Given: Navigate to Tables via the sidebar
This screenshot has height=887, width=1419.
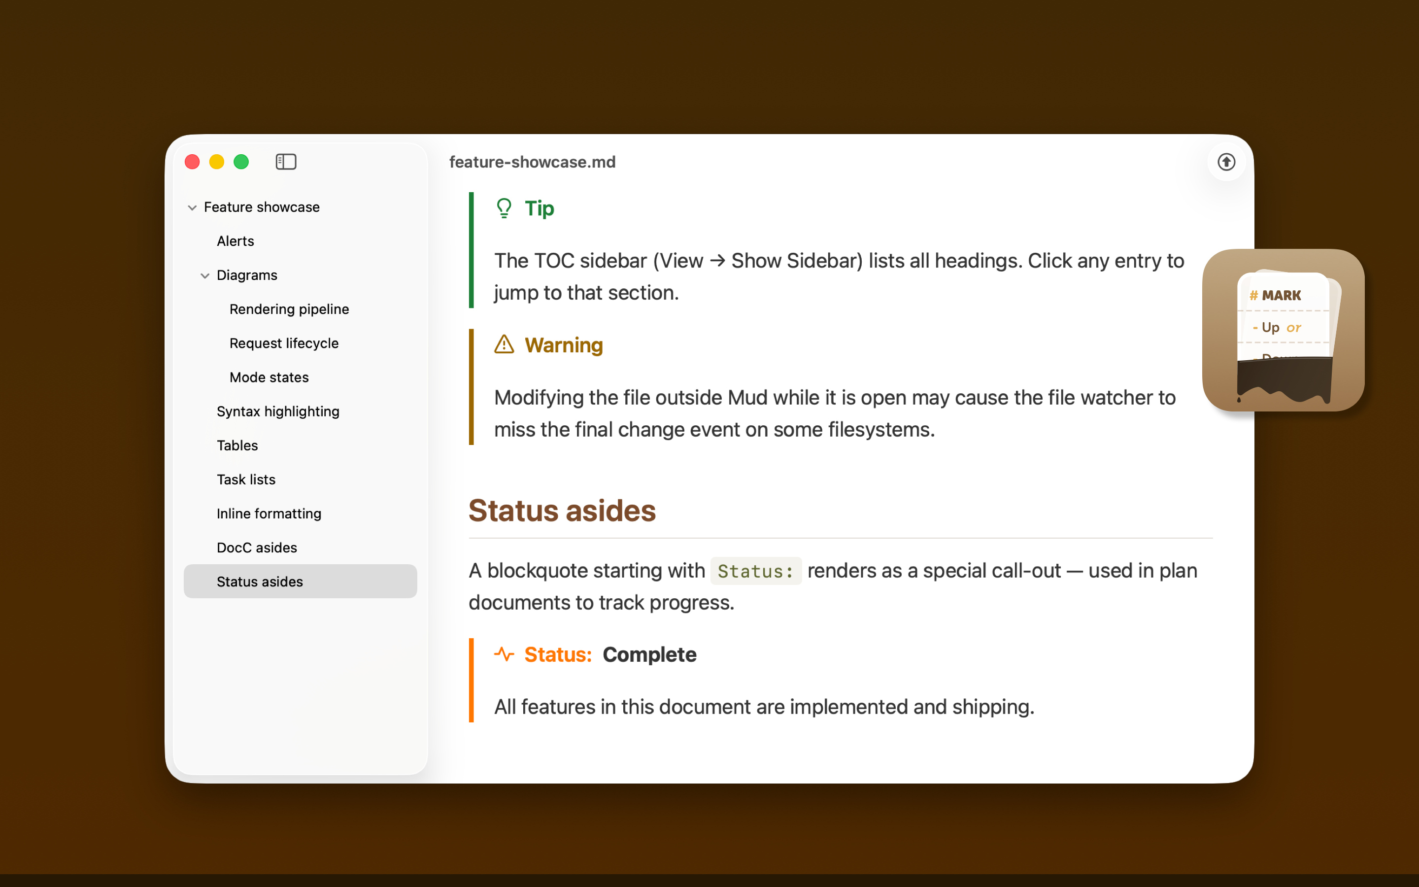Looking at the screenshot, I should tap(237, 445).
